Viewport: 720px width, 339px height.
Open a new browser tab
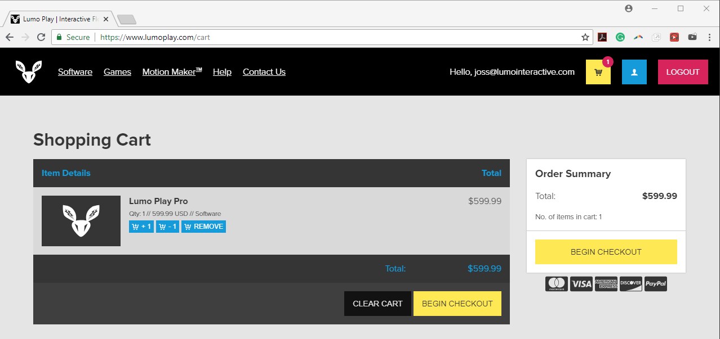pyautogui.click(x=127, y=20)
